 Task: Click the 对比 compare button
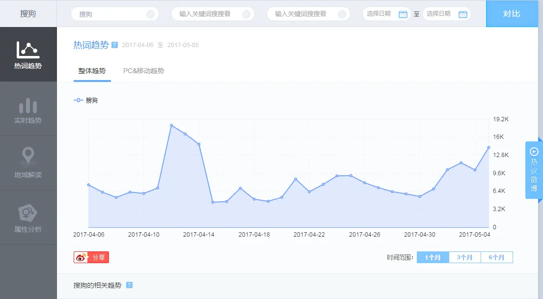(512, 14)
